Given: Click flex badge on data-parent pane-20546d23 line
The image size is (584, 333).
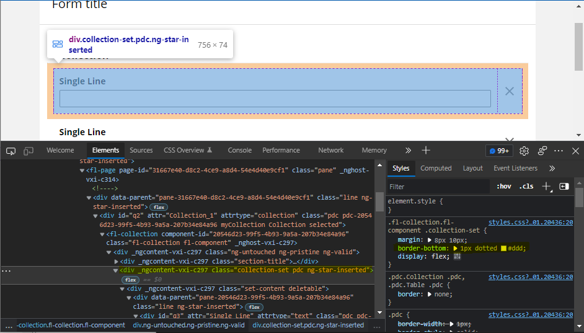Looking at the screenshot, I should 254,308.
